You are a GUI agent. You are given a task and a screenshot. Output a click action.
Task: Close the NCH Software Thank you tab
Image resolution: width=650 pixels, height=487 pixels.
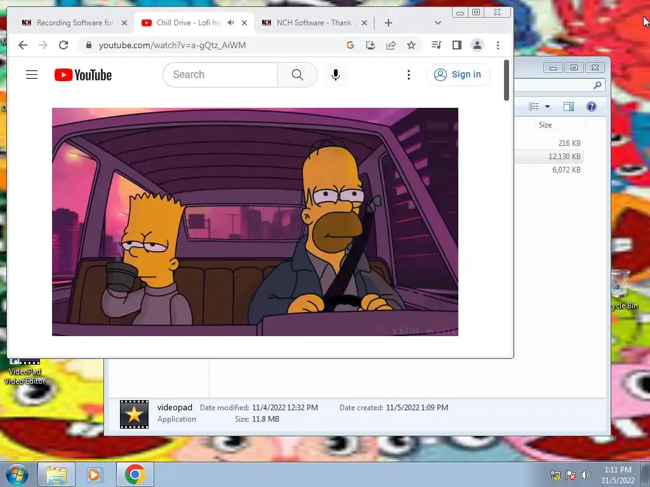tap(364, 23)
